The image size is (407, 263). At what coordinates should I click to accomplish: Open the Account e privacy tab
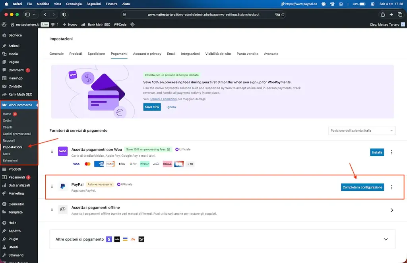pos(147,54)
